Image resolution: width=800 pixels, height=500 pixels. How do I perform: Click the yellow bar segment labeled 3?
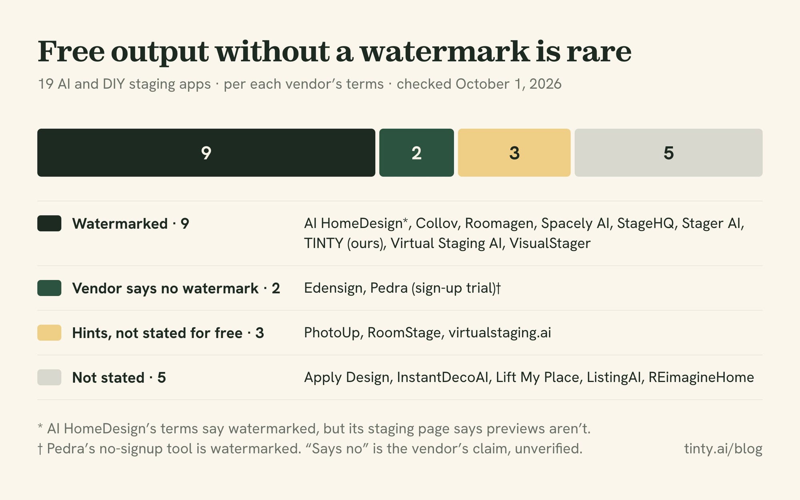(x=514, y=152)
